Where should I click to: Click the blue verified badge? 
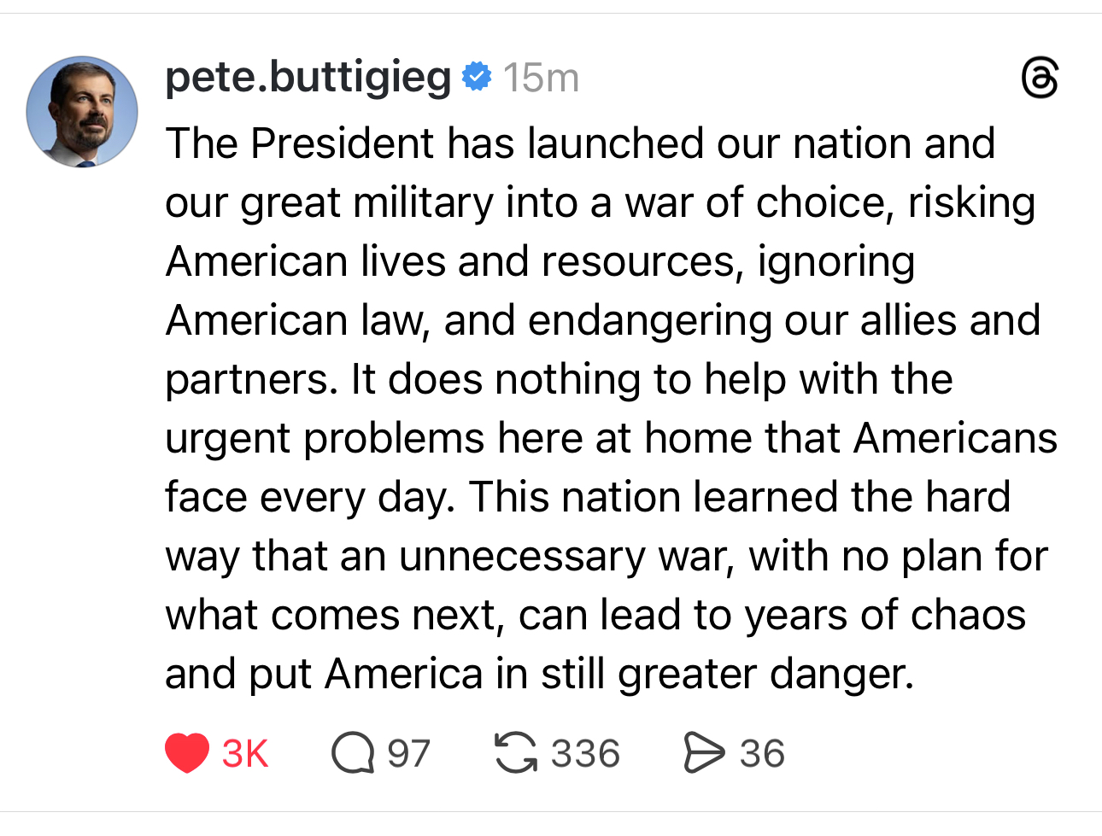(x=477, y=78)
